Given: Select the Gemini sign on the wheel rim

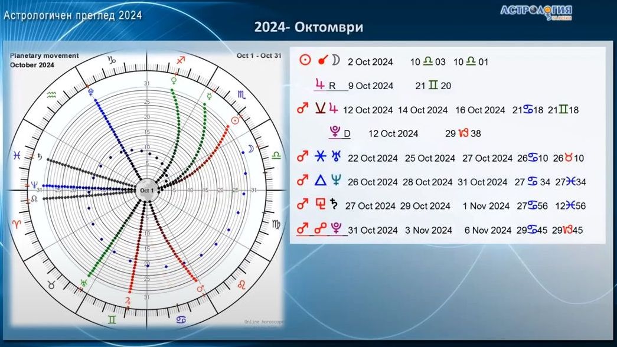Looking at the screenshot, I should [x=112, y=320].
